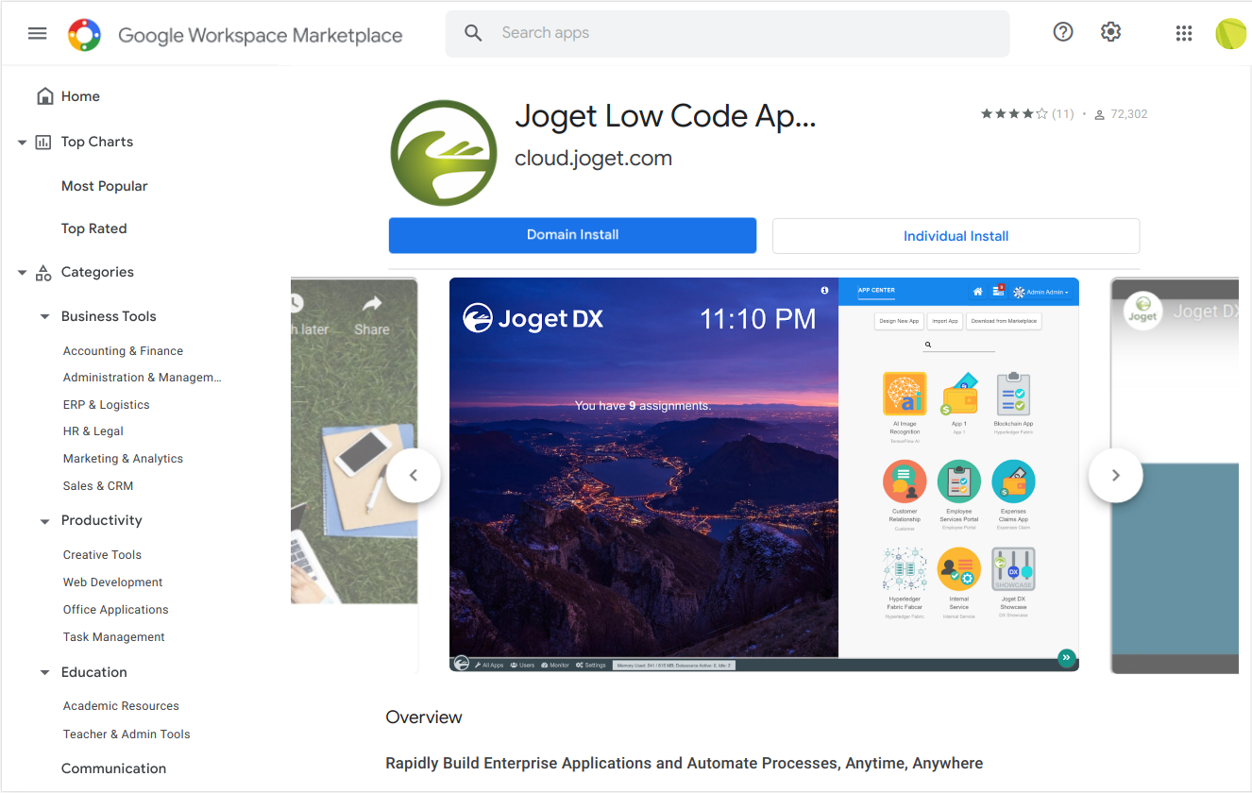This screenshot has height=793, width=1252.
Task: Open the account profile avatar
Action: (1230, 33)
